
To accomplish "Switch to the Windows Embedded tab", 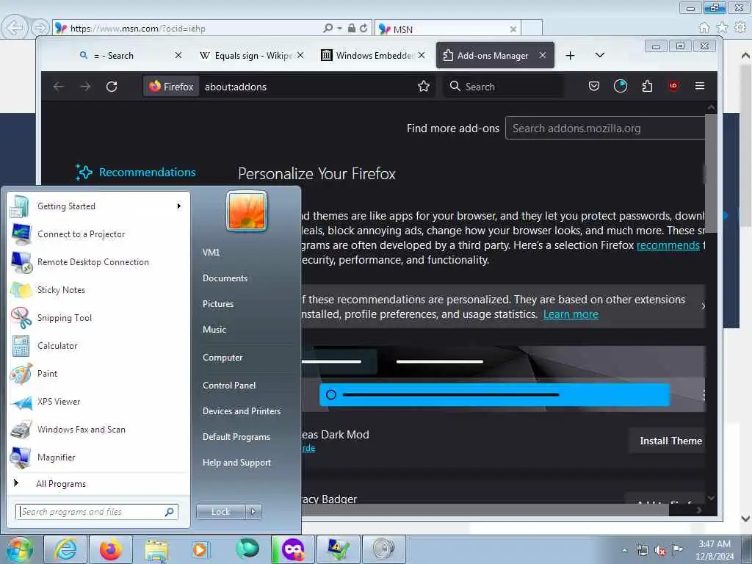I will (373, 55).
